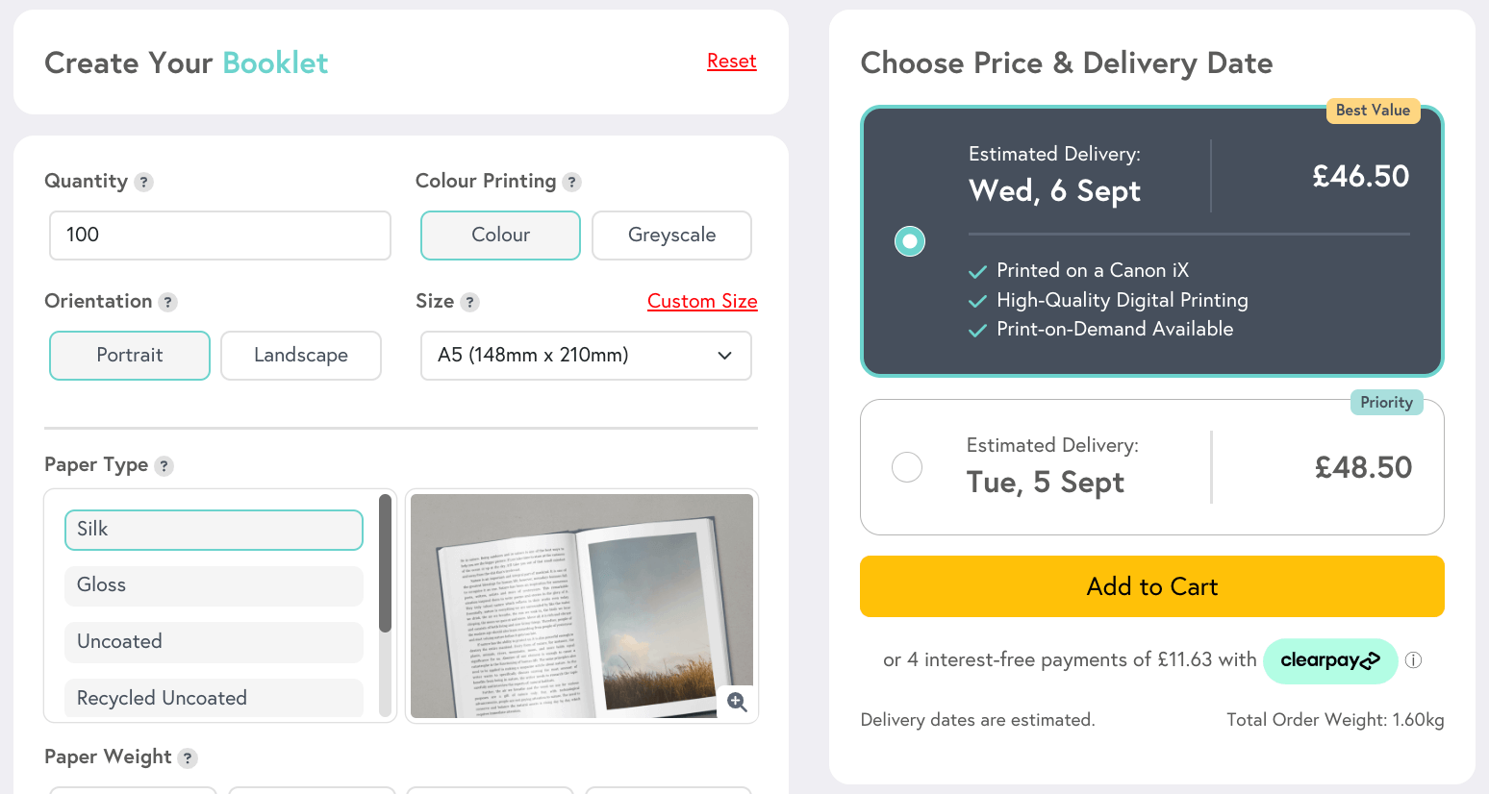Pick Uncoated in the paper type list
Screen dimensions: 1489x794
click(x=214, y=642)
